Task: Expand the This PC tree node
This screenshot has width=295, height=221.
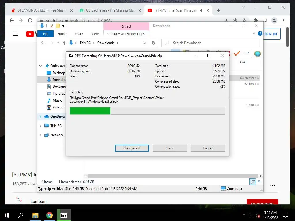Action: point(40,126)
